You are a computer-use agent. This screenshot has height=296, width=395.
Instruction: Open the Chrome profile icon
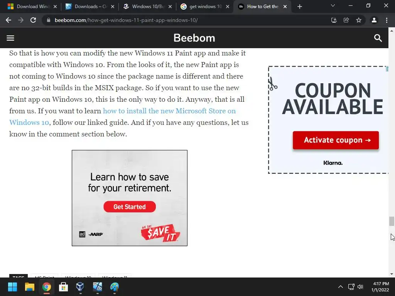[374, 20]
